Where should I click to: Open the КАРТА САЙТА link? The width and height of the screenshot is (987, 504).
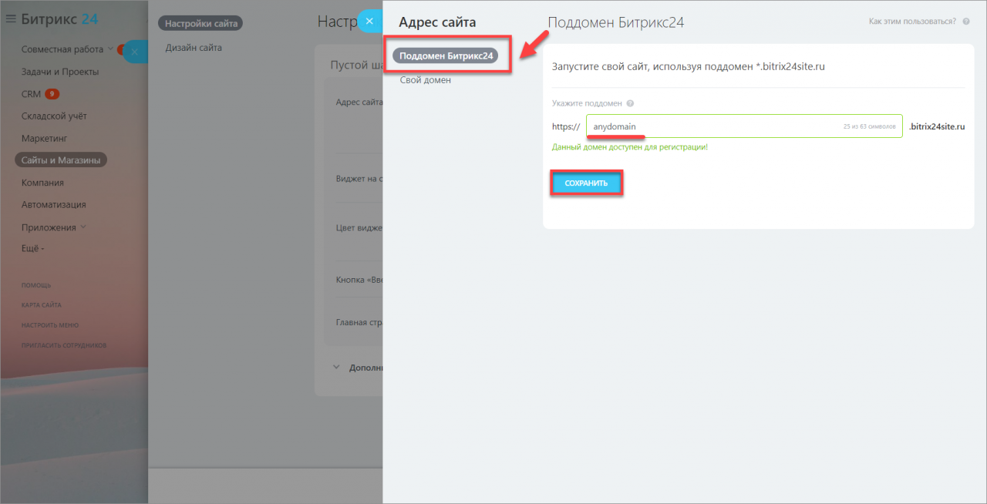pos(42,305)
